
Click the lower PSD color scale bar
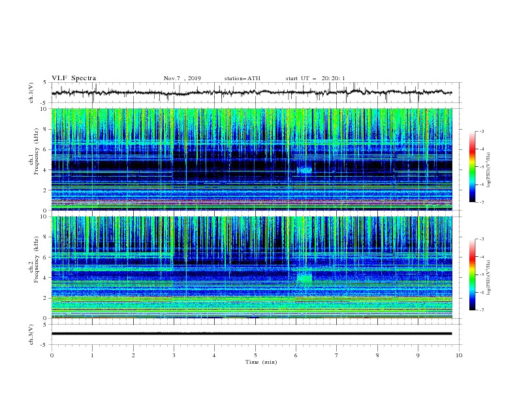coord(473,274)
